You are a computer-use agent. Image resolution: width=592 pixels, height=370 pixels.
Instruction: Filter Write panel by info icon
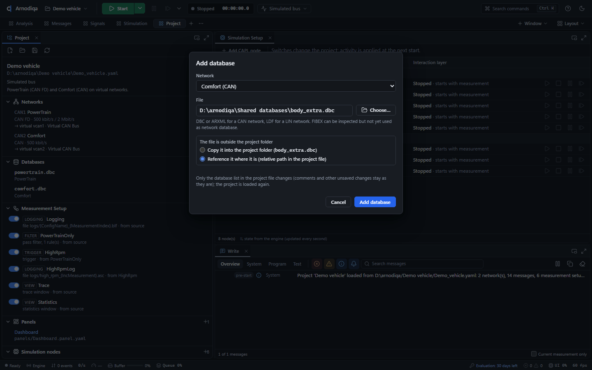click(341, 264)
